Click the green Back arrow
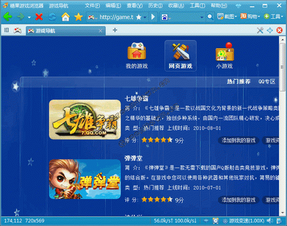The width and height of the screenshot is (287, 226). pyautogui.click(x=7, y=17)
